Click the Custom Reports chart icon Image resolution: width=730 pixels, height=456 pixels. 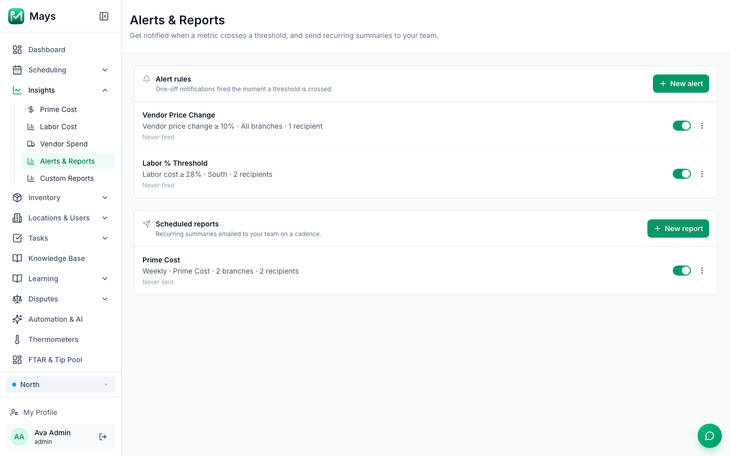click(31, 178)
